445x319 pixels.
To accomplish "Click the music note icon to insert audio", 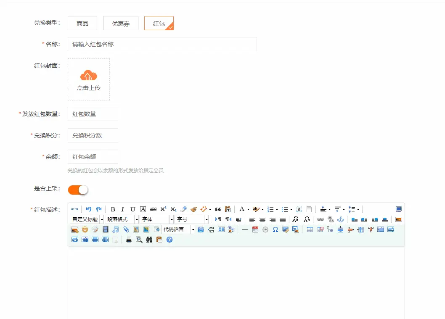I will click(116, 229).
